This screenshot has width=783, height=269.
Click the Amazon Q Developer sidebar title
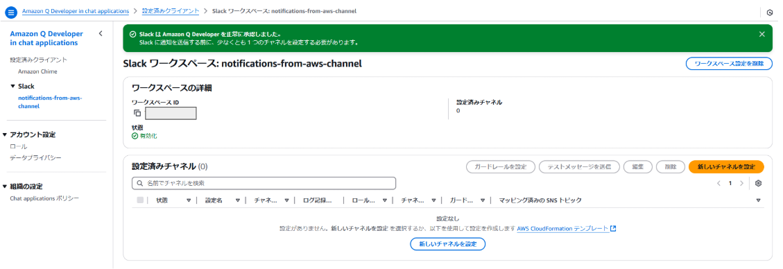pyautogui.click(x=46, y=38)
